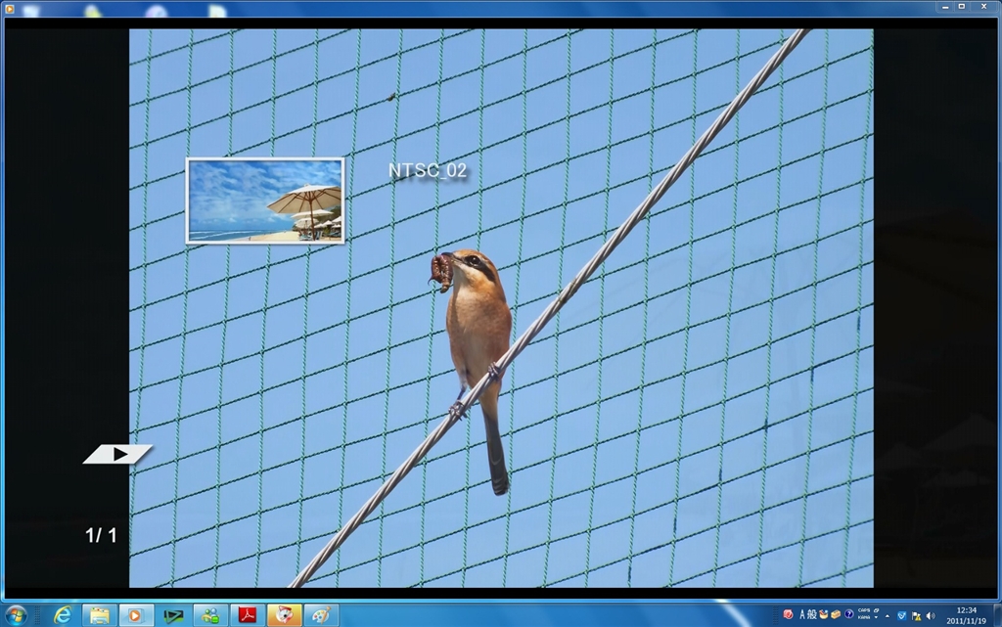Open IME tools toolbox icon
Image resolution: width=1002 pixels, height=627 pixels.
tap(836, 615)
